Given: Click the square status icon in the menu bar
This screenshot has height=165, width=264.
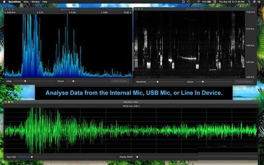Looking at the screenshot, I should 183,2.
